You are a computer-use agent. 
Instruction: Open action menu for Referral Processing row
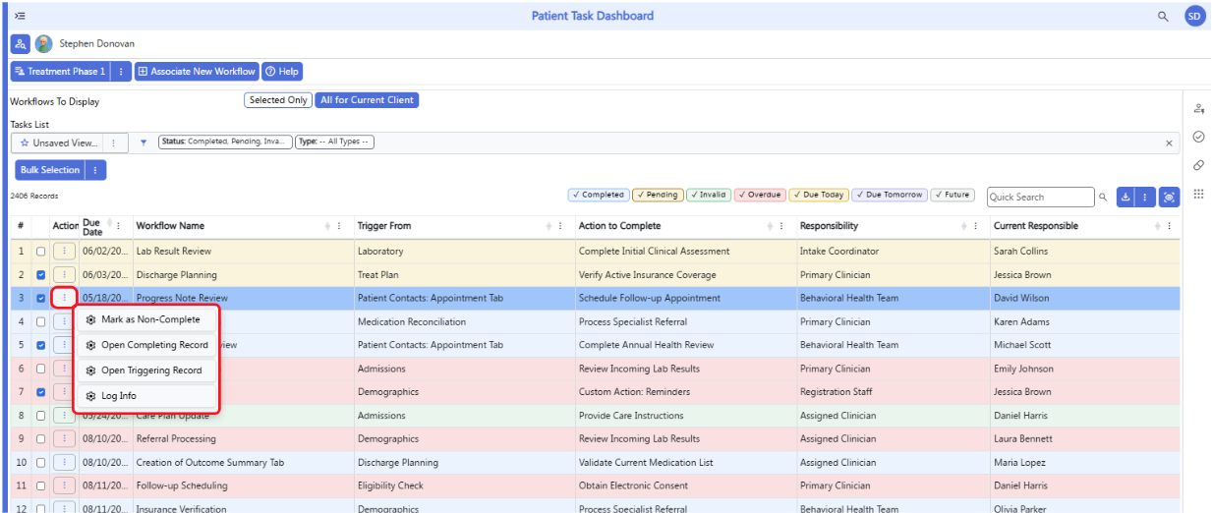[x=64, y=439]
